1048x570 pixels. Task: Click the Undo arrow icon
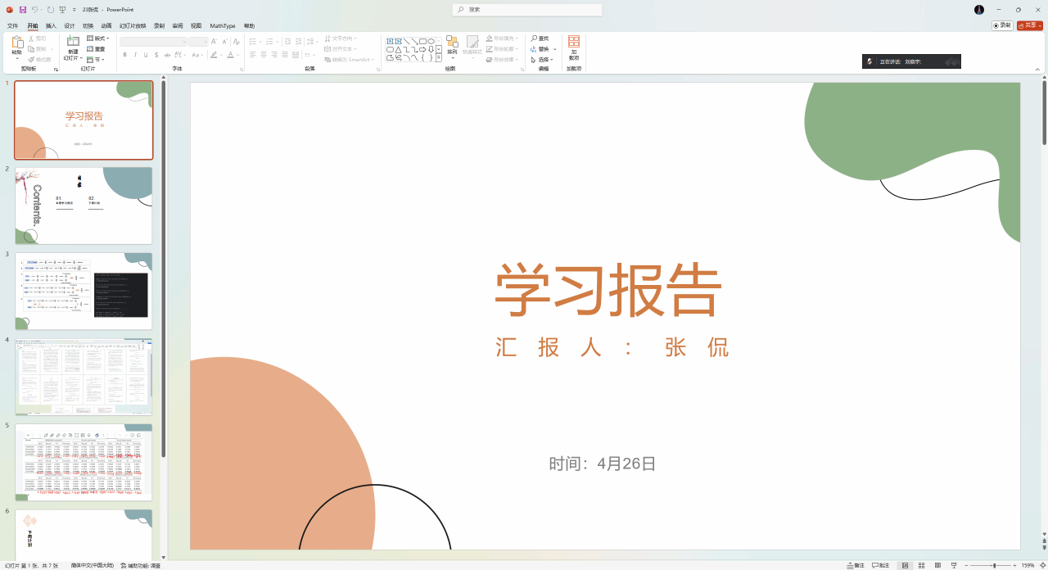tap(34, 10)
